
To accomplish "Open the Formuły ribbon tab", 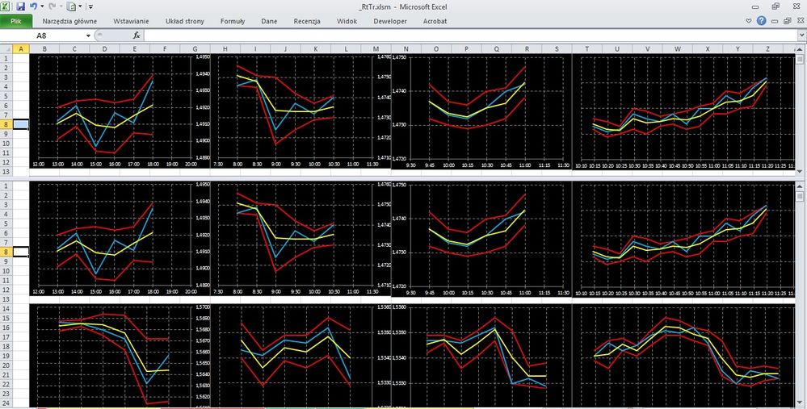I will click(x=233, y=21).
